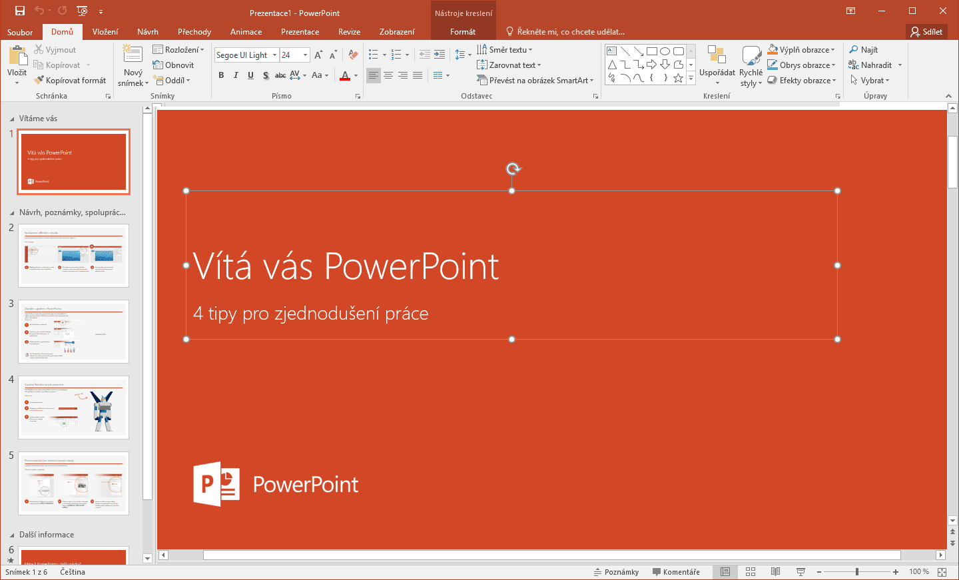Toggle underline formatting

250,75
